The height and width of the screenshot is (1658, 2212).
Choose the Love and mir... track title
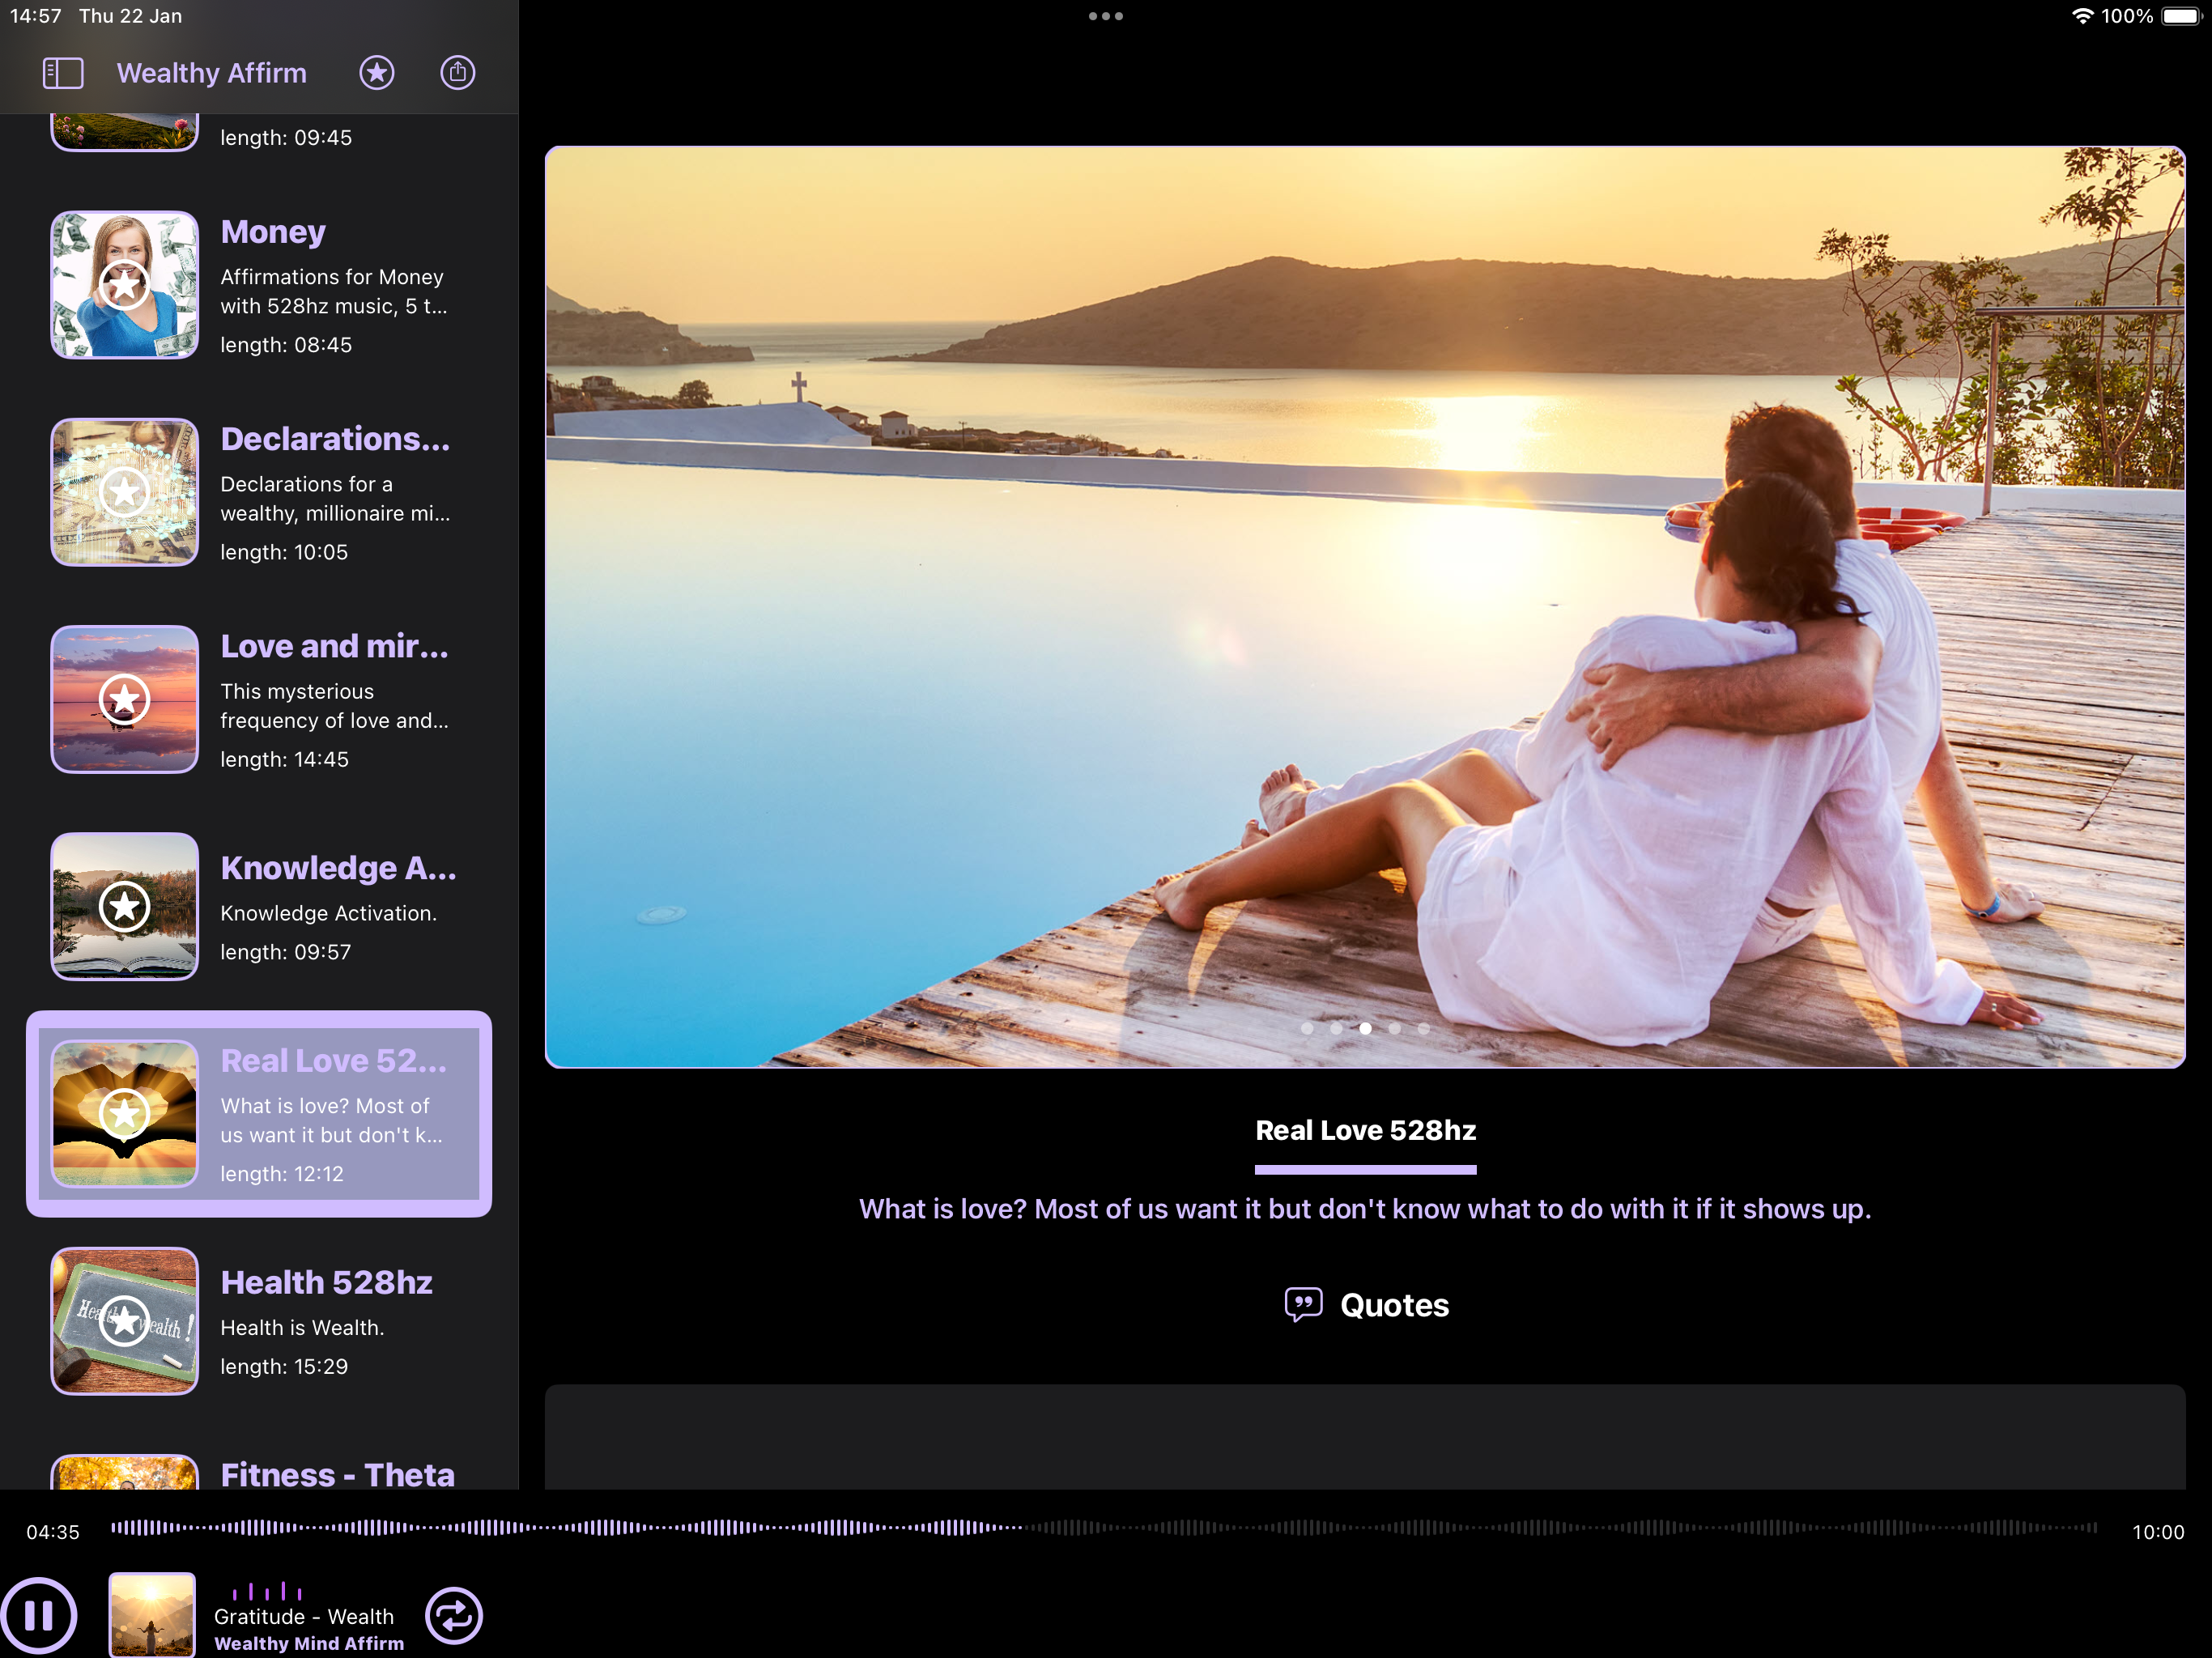(334, 646)
